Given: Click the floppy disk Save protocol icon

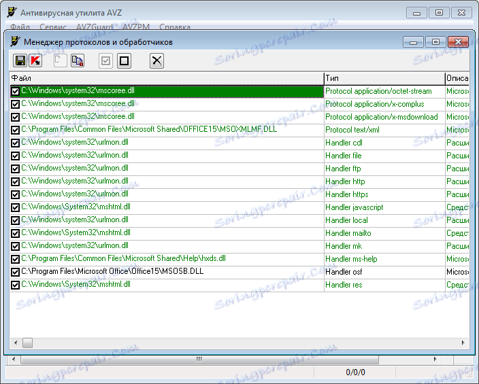Looking at the screenshot, I should point(20,60).
